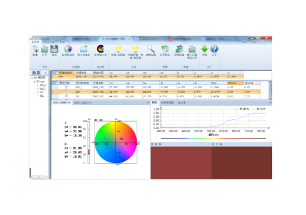This screenshot has width=306, height=215.
Task: Click the import standard sample folder icon
Action: point(83,49)
